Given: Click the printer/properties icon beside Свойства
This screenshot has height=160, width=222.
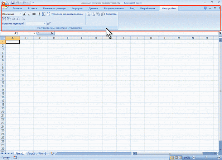Looking at the screenshot, I should click(x=103, y=14).
